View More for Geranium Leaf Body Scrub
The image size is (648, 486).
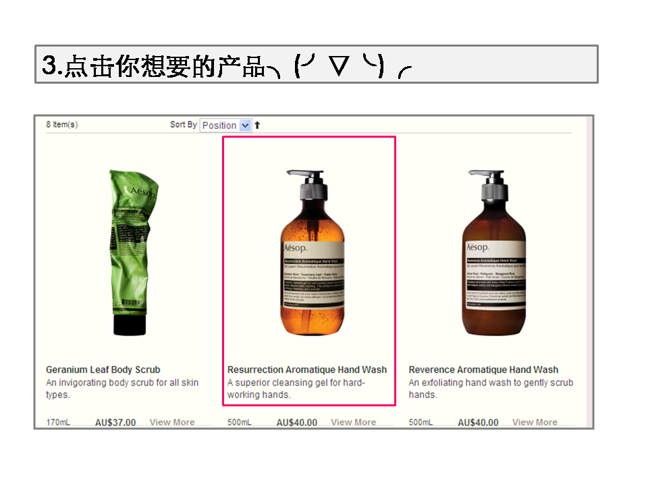coord(172,422)
